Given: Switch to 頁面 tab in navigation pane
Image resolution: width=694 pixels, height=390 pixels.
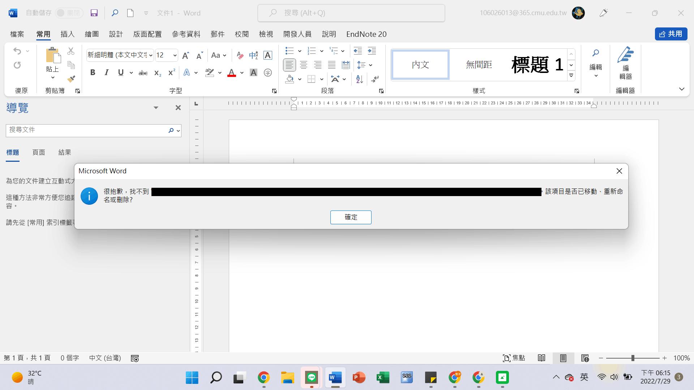Looking at the screenshot, I should pos(39,152).
